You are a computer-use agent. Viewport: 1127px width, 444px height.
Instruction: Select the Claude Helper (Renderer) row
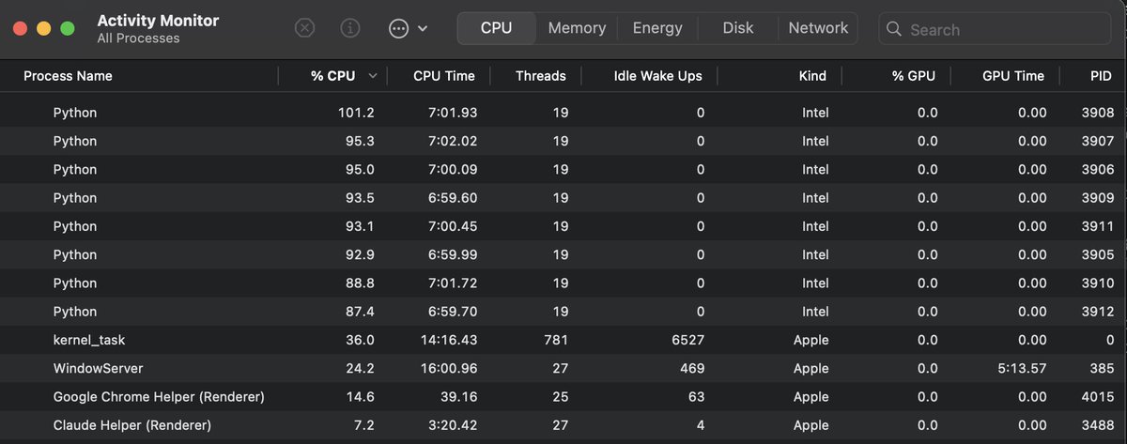click(563, 425)
